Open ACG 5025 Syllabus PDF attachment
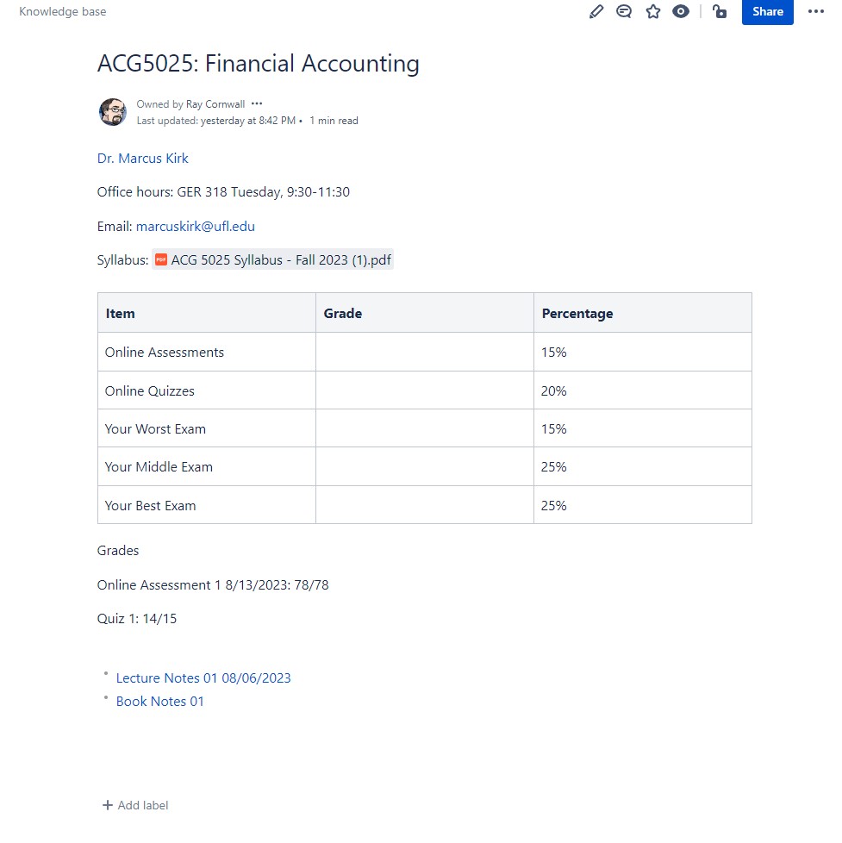This screenshot has width=842, height=843. coord(272,259)
